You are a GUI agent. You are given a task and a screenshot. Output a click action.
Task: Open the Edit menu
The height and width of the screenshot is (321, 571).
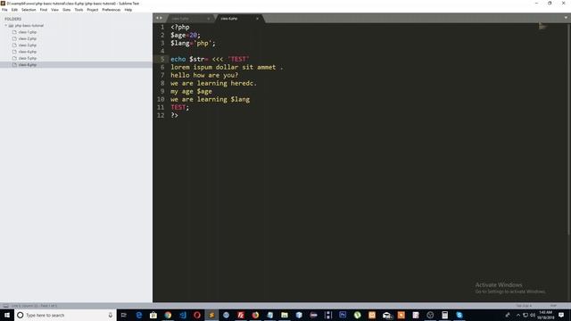click(x=14, y=10)
